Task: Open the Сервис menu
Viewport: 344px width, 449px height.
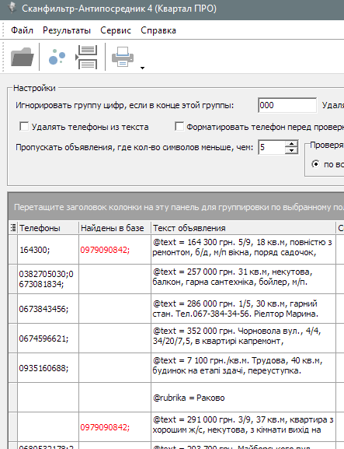Action: coord(116,30)
